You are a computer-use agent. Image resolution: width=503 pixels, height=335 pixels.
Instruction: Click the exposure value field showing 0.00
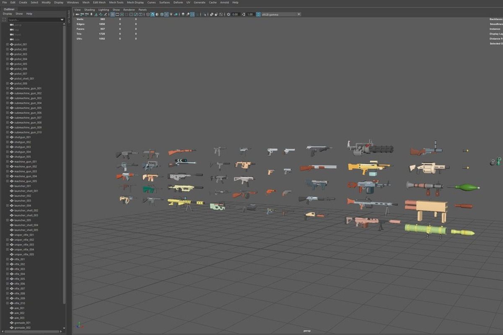(x=235, y=14)
